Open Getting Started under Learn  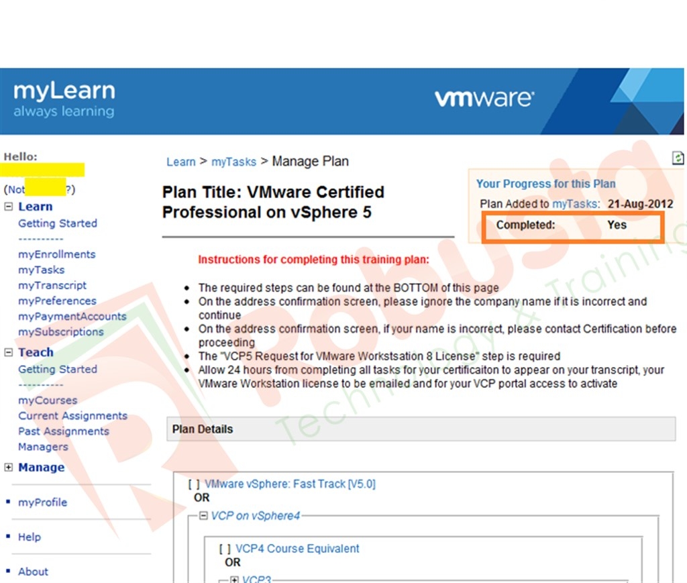click(58, 223)
